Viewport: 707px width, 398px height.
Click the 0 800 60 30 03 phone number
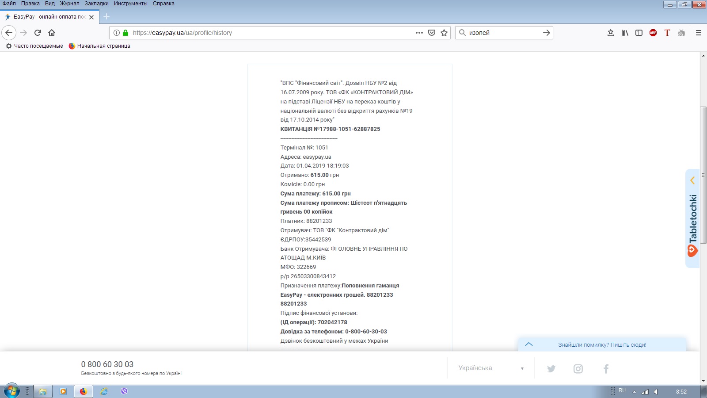tap(107, 364)
